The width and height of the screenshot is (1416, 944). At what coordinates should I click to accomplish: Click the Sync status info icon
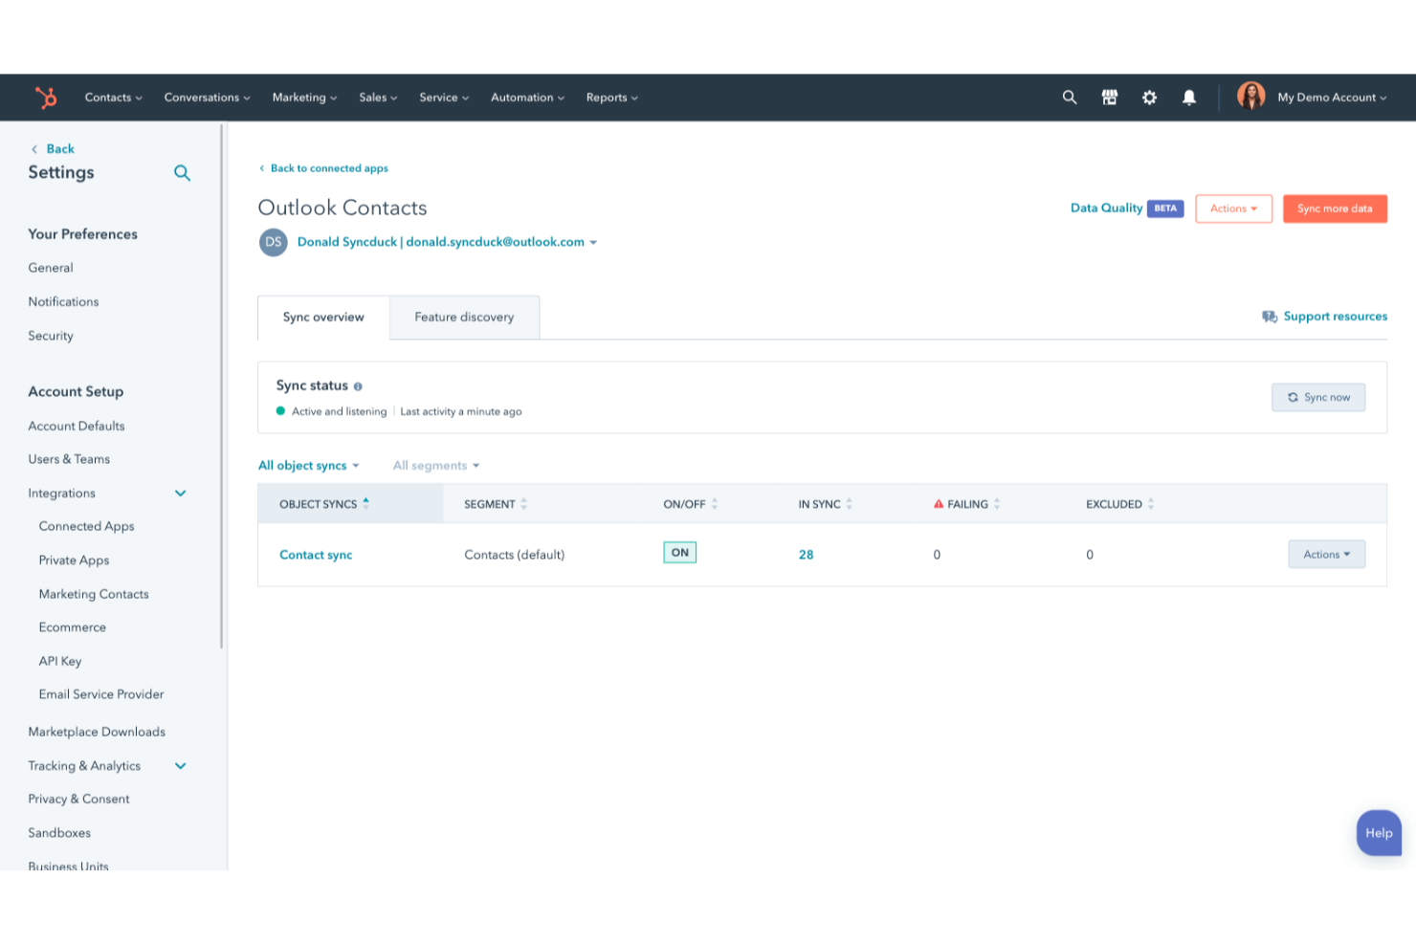[358, 386]
